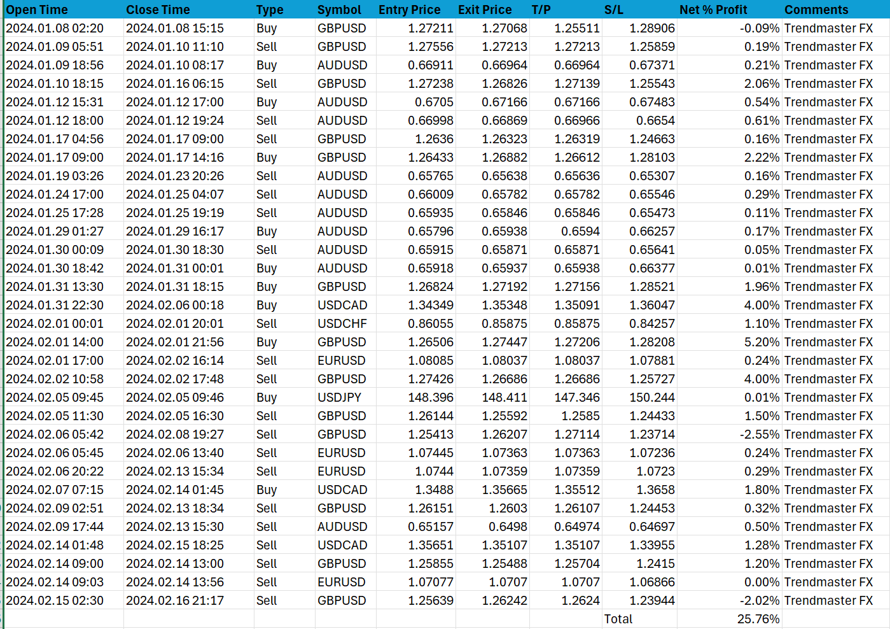Select the T/P header cell
Viewport: 890px width, 629px height.
[x=566, y=10]
